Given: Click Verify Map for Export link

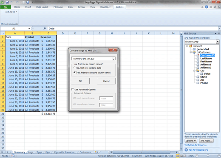Looking at the screenshot, I should coord(195,145).
